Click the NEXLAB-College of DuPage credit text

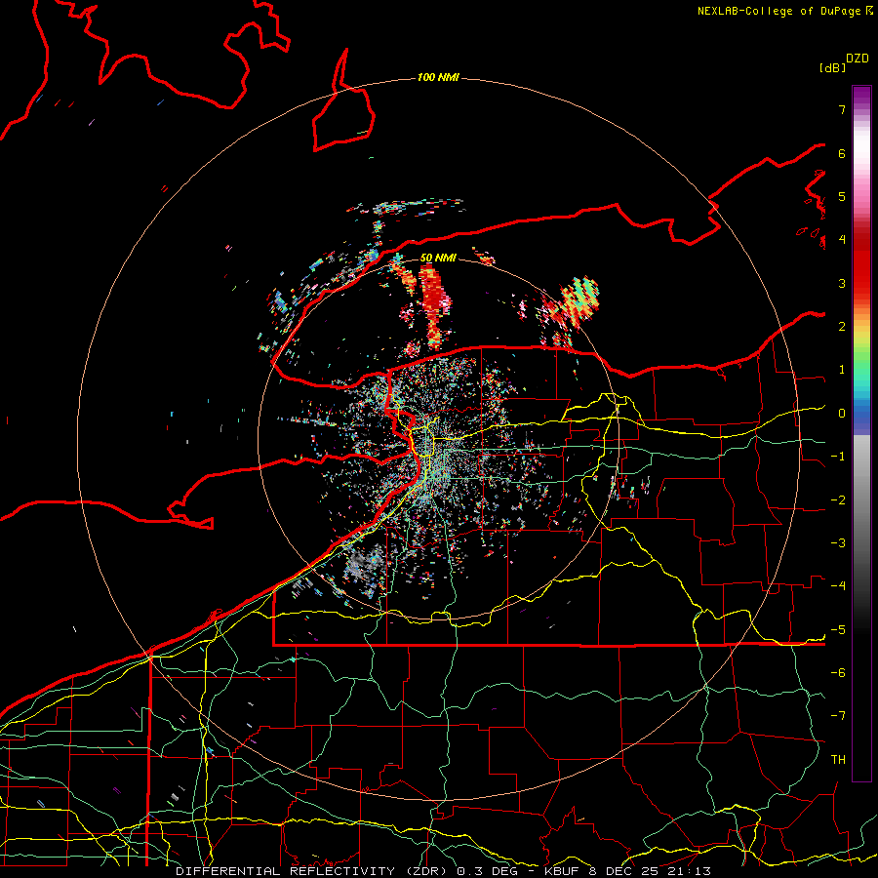pos(784,11)
